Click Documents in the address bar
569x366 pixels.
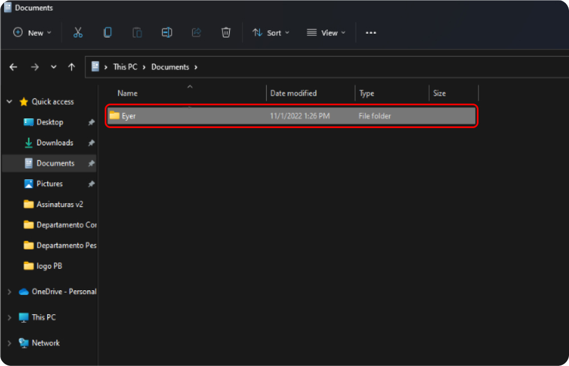tap(170, 67)
